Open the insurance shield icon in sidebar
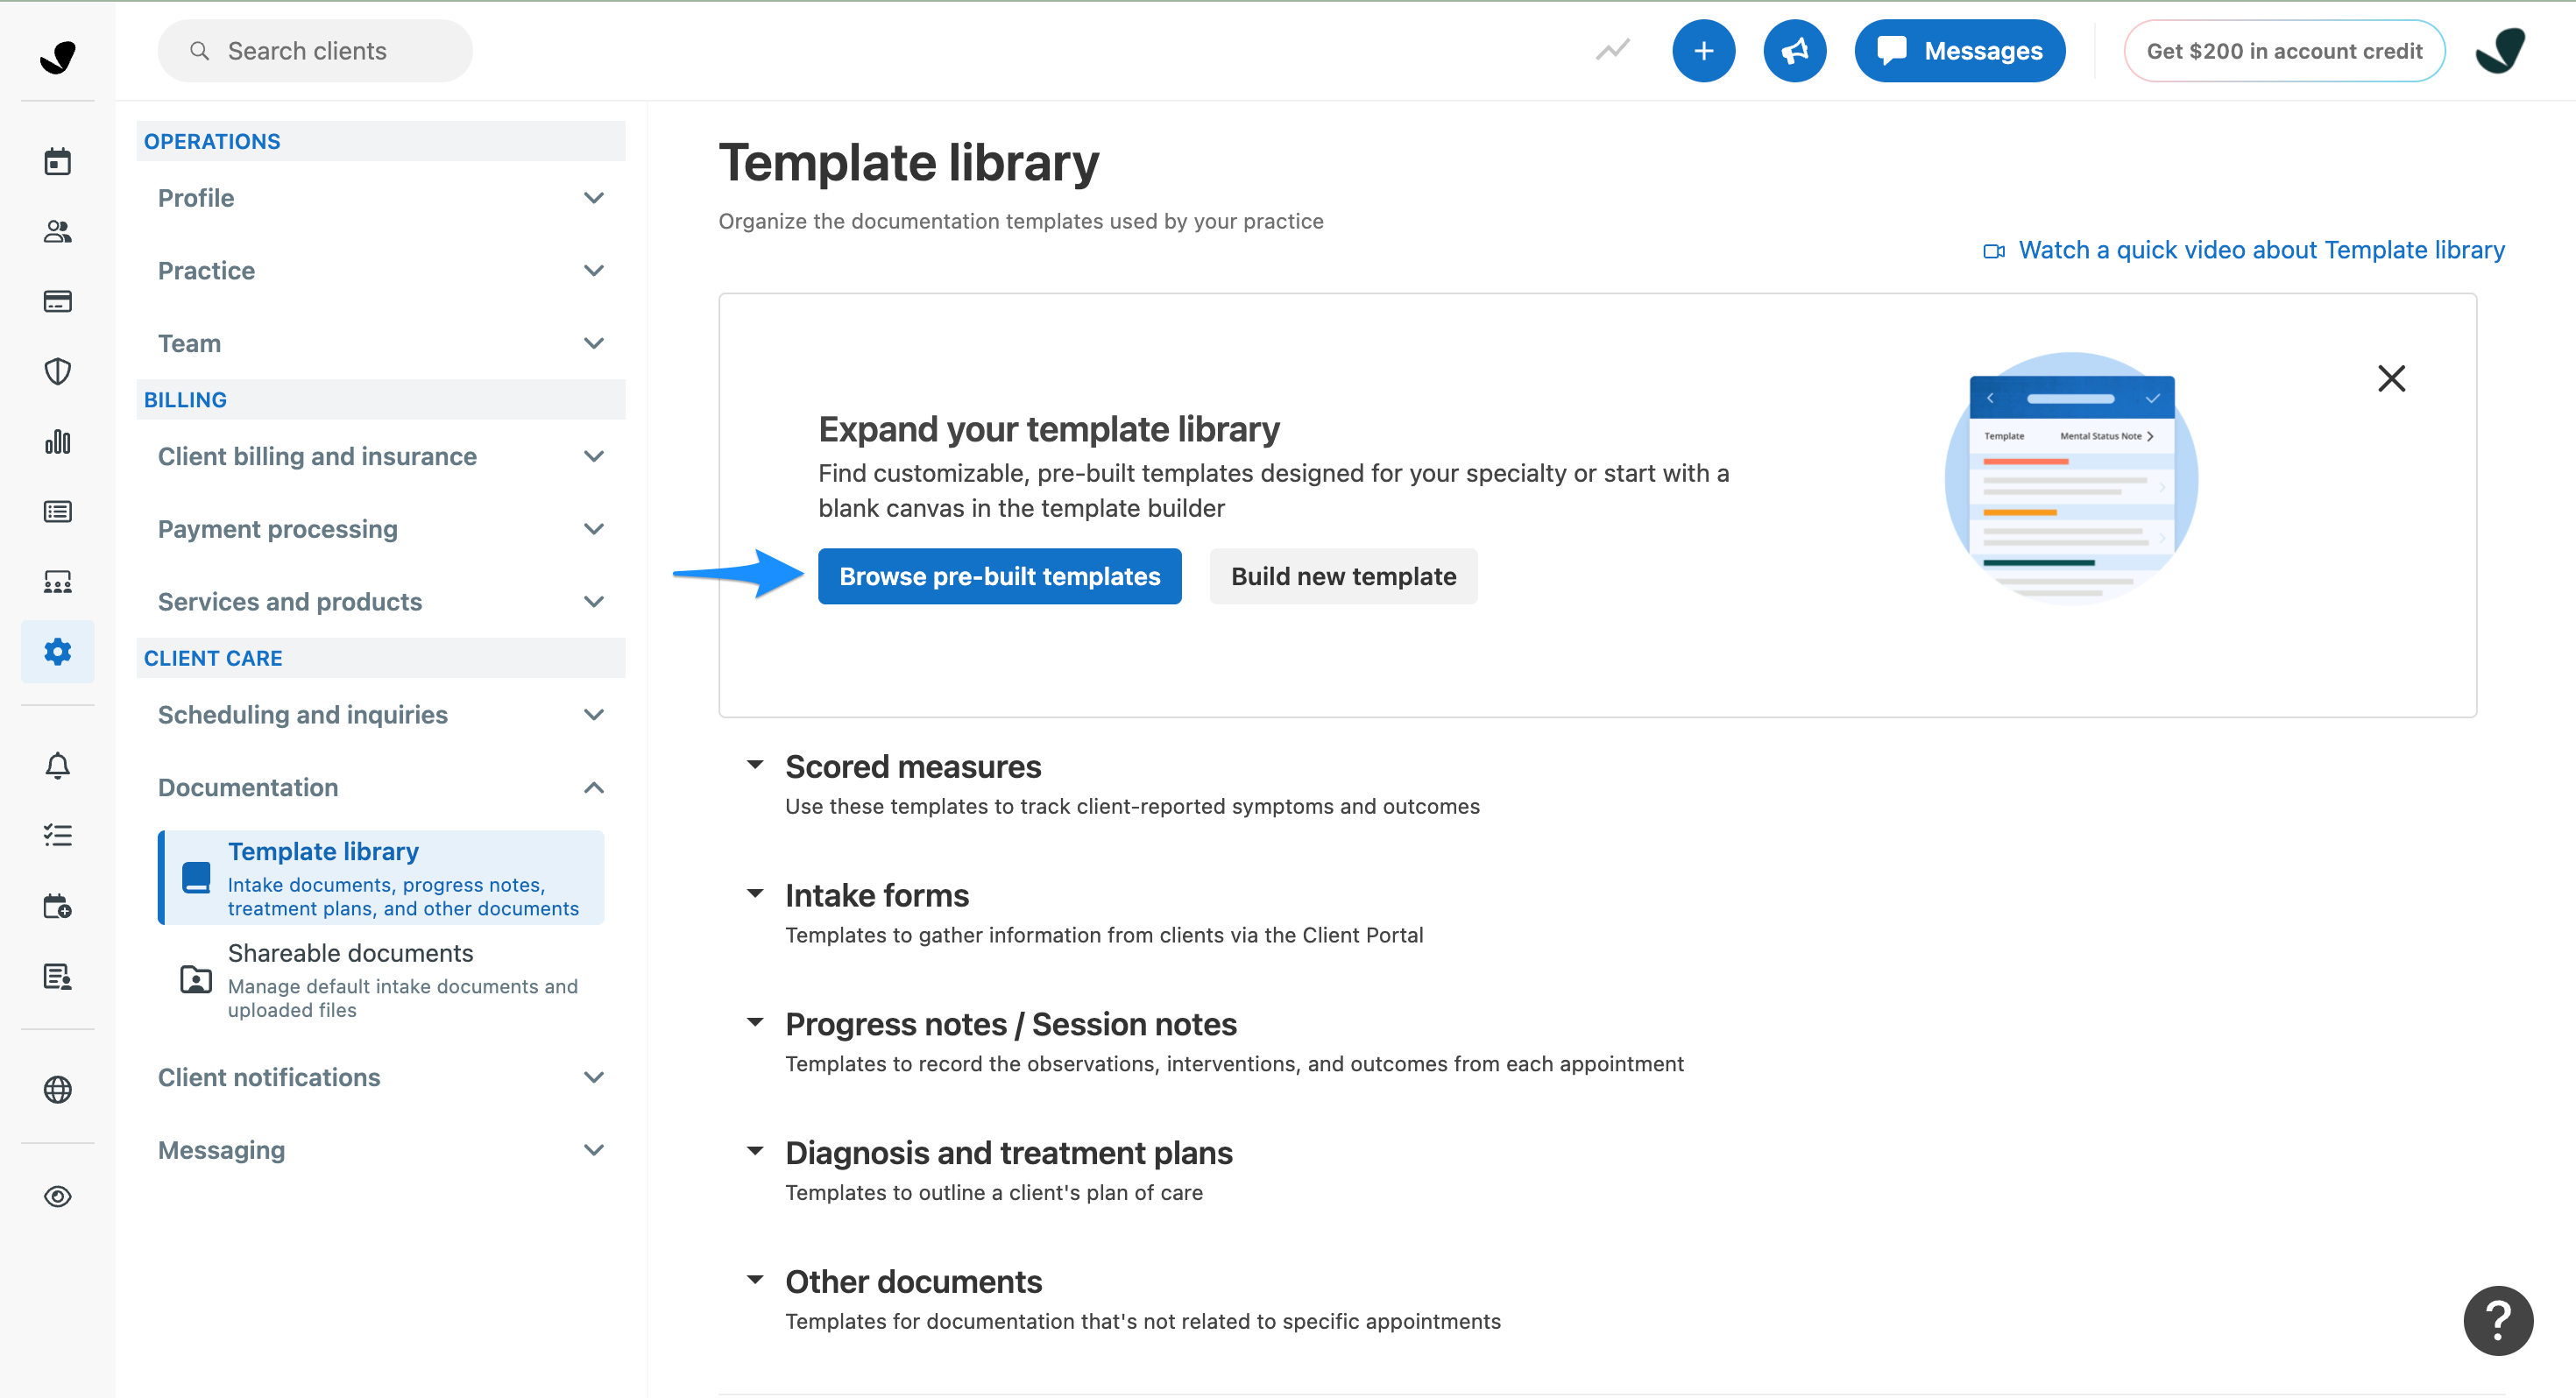Image resolution: width=2576 pixels, height=1398 pixels. pos(58,371)
